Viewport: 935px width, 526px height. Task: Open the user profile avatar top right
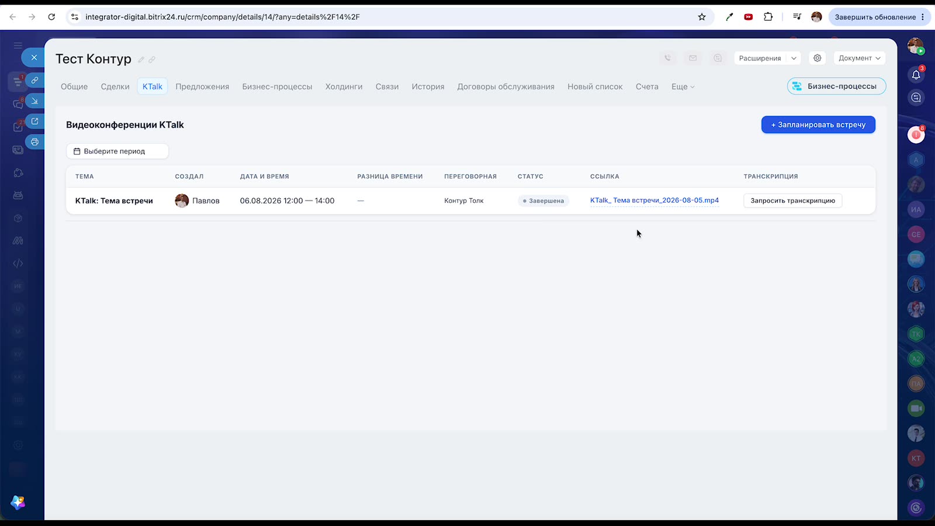(915, 46)
